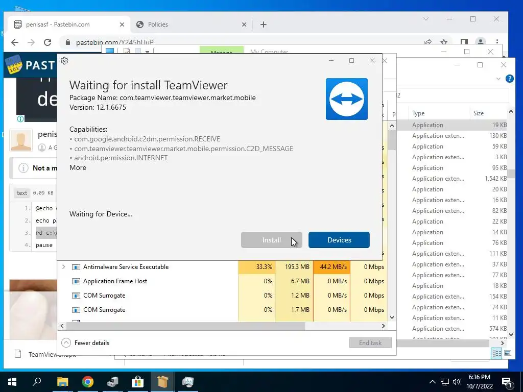The image size is (523, 392).
Task: Click Task Manager horizontal scrollbar right arrow
Action: tap(383, 326)
